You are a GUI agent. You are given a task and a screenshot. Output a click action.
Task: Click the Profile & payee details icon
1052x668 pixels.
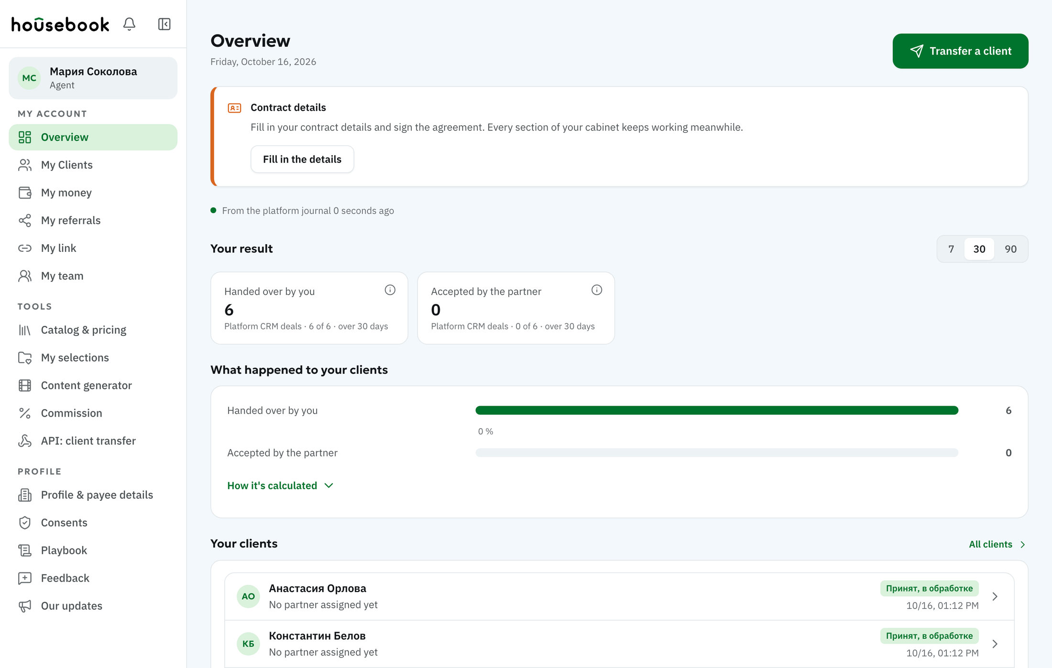(x=25, y=495)
